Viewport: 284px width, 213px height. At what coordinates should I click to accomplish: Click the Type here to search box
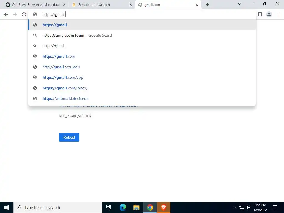(58, 207)
